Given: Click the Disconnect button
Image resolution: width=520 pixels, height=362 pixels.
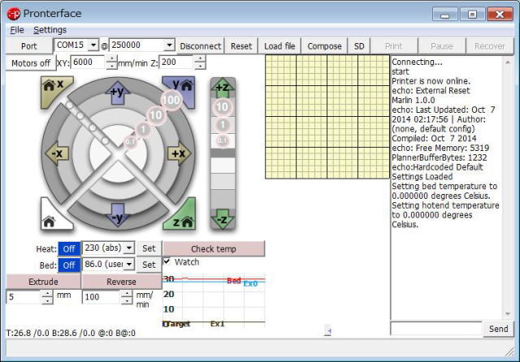Looking at the screenshot, I should pyautogui.click(x=201, y=46).
